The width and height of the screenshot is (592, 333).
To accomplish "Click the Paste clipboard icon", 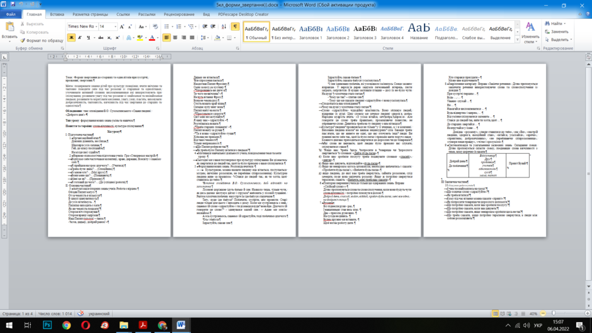I will (9, 27).
